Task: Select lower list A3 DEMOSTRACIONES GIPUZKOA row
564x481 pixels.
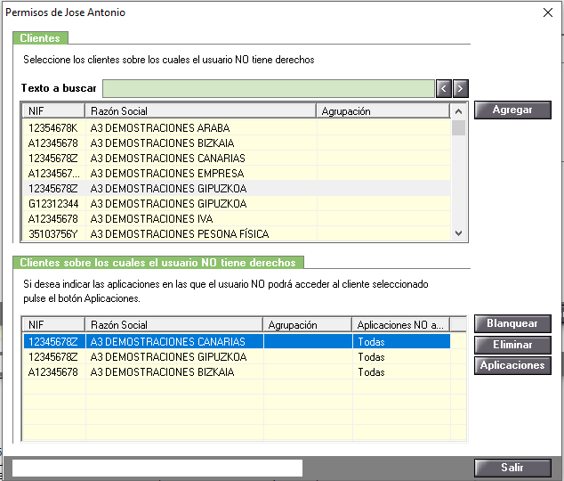Action: click(x=237, y=356)
